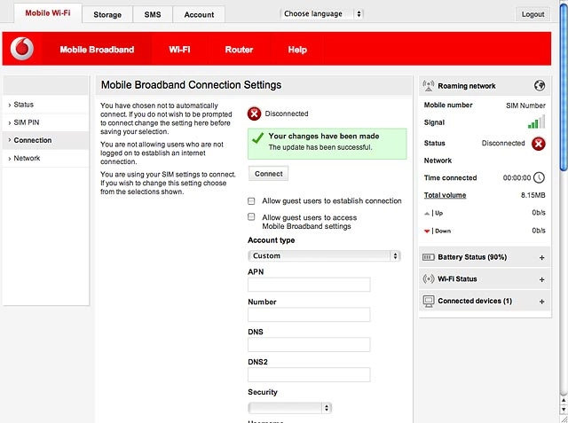Open the Total volume link

point(445,195)
